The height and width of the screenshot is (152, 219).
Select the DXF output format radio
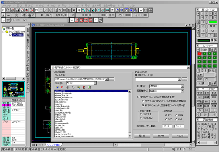[x=176, y=120]
